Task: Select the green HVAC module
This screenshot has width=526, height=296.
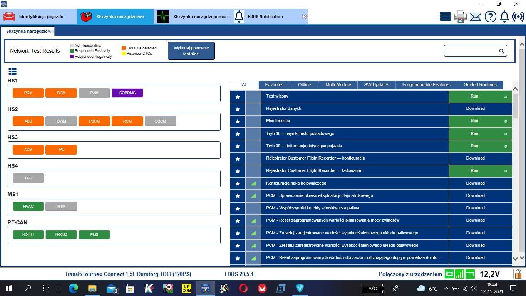Action: [28, 207]
